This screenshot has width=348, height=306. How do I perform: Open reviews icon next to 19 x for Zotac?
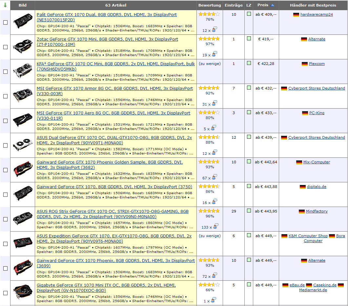point(215,54)
